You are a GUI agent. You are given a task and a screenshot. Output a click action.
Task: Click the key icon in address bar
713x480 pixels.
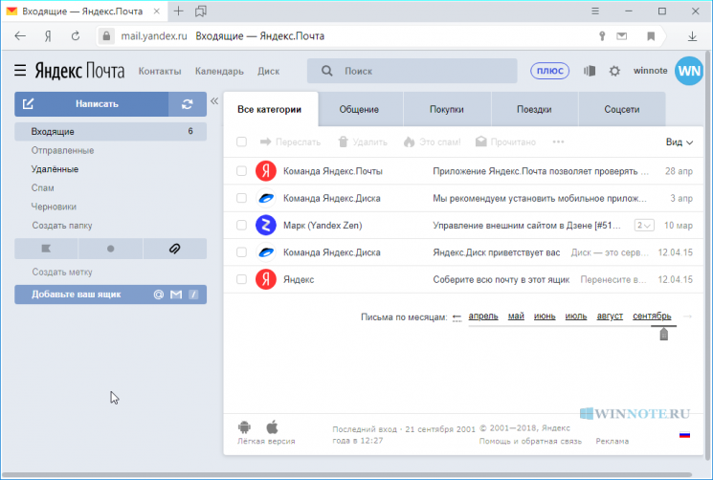(x=602, y=36)
